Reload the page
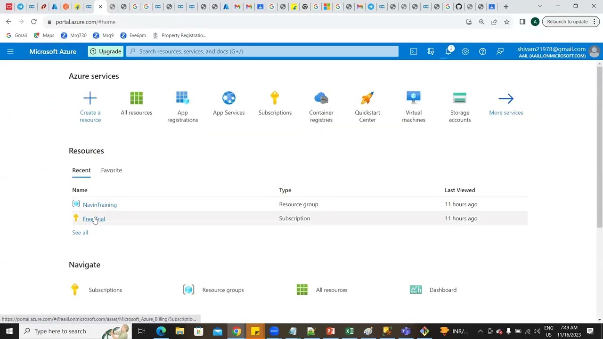Viewport: 603px width, 339px height. pyautogui.click(x=34, y=22)
